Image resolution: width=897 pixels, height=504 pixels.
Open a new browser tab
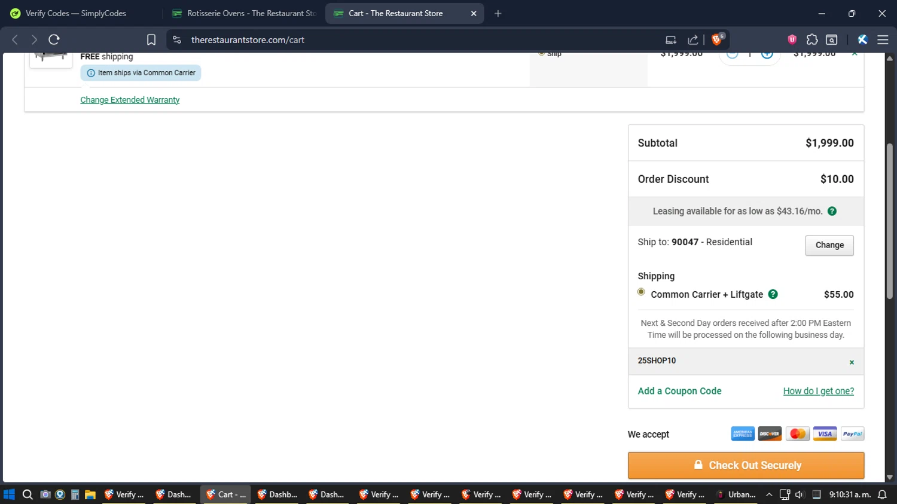click(x=498, y=13)
